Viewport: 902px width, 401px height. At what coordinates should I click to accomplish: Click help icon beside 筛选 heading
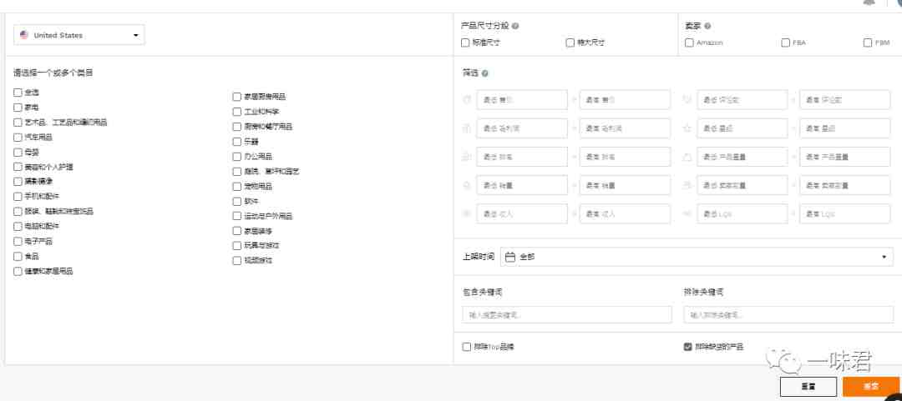(x=485, y=73)
